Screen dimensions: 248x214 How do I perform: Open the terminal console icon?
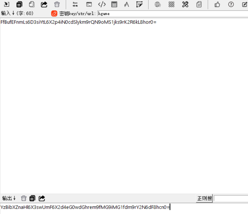[89, 4]
